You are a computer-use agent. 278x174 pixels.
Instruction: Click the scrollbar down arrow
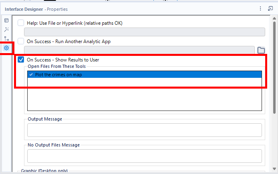pos(274,169)
